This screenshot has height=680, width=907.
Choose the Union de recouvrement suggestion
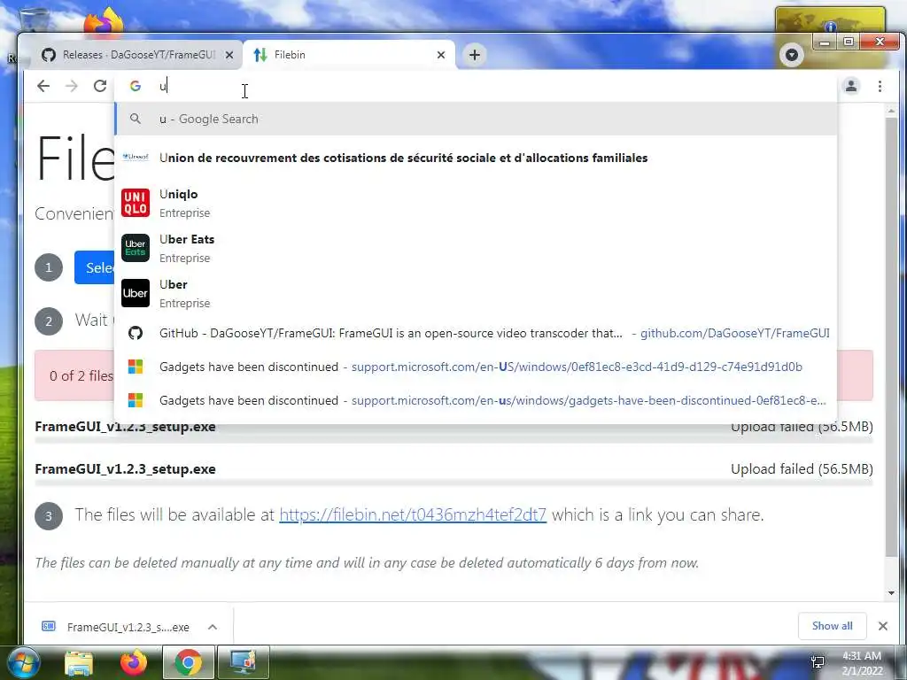pos(476,158)
